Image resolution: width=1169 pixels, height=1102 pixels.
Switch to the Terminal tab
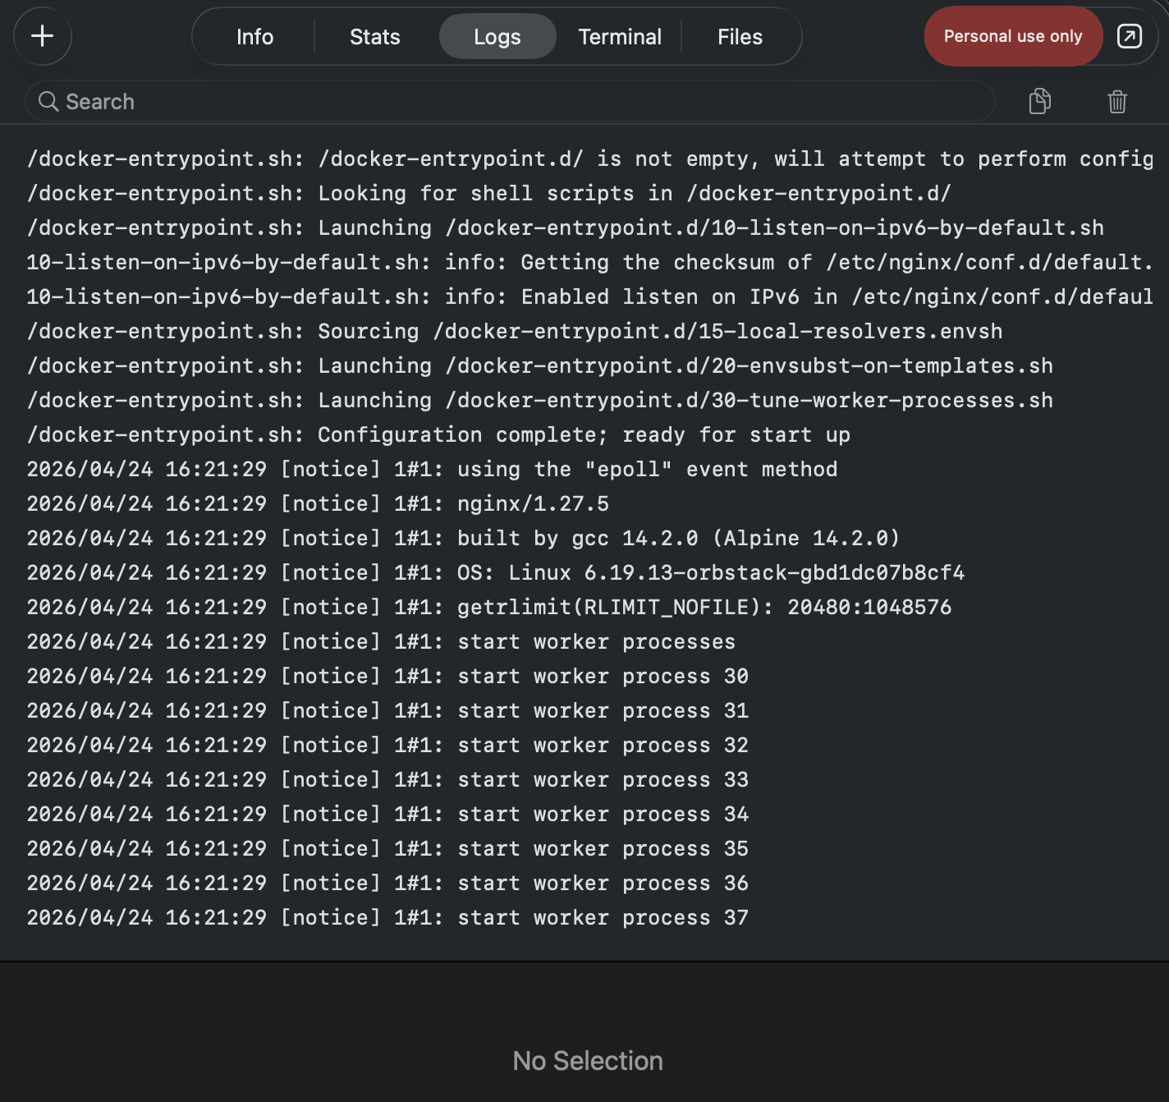(x=619, y=37)
